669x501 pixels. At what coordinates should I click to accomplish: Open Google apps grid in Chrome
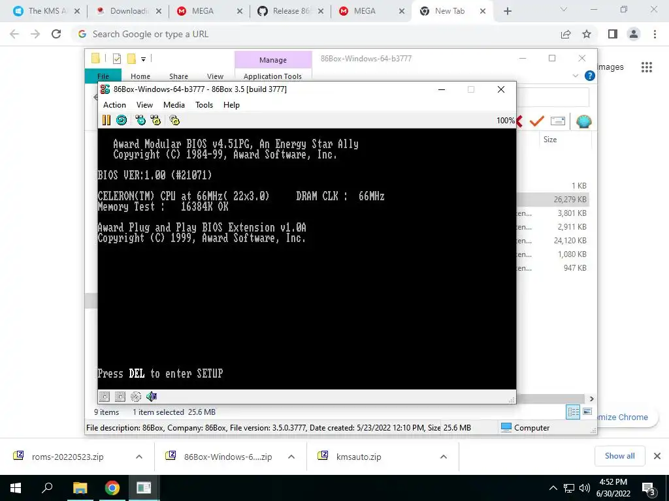click(647, 67)
